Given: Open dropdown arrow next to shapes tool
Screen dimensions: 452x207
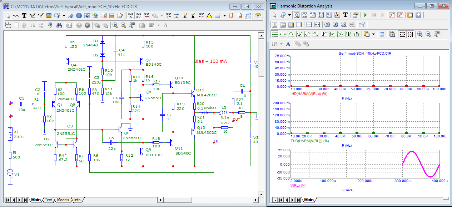Looking at the screenshot, I should coord(64,16).
